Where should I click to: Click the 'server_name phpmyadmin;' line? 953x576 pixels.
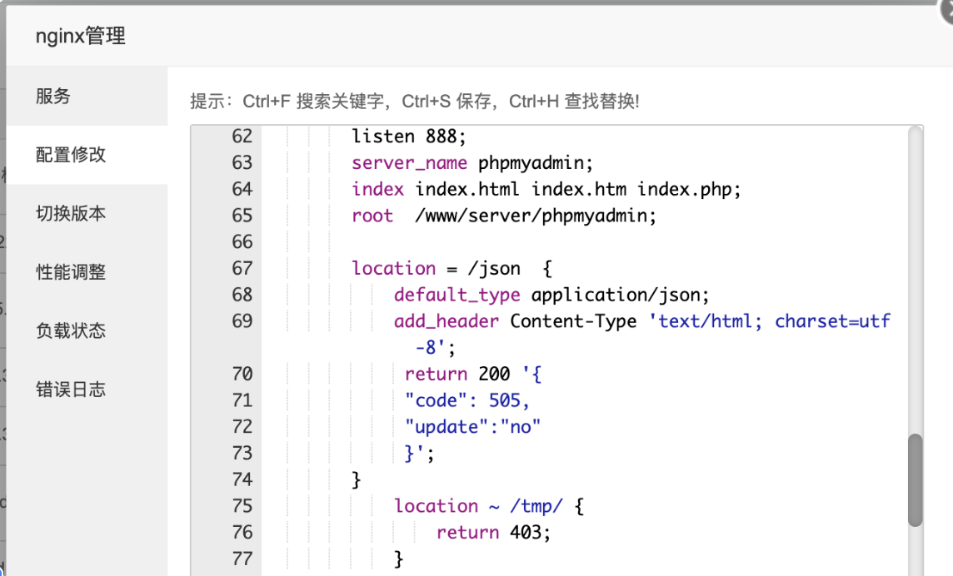point(472,163)
